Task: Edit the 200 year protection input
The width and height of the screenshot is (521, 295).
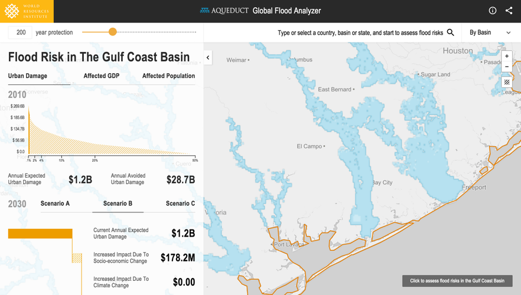Action: click(20, 32)
